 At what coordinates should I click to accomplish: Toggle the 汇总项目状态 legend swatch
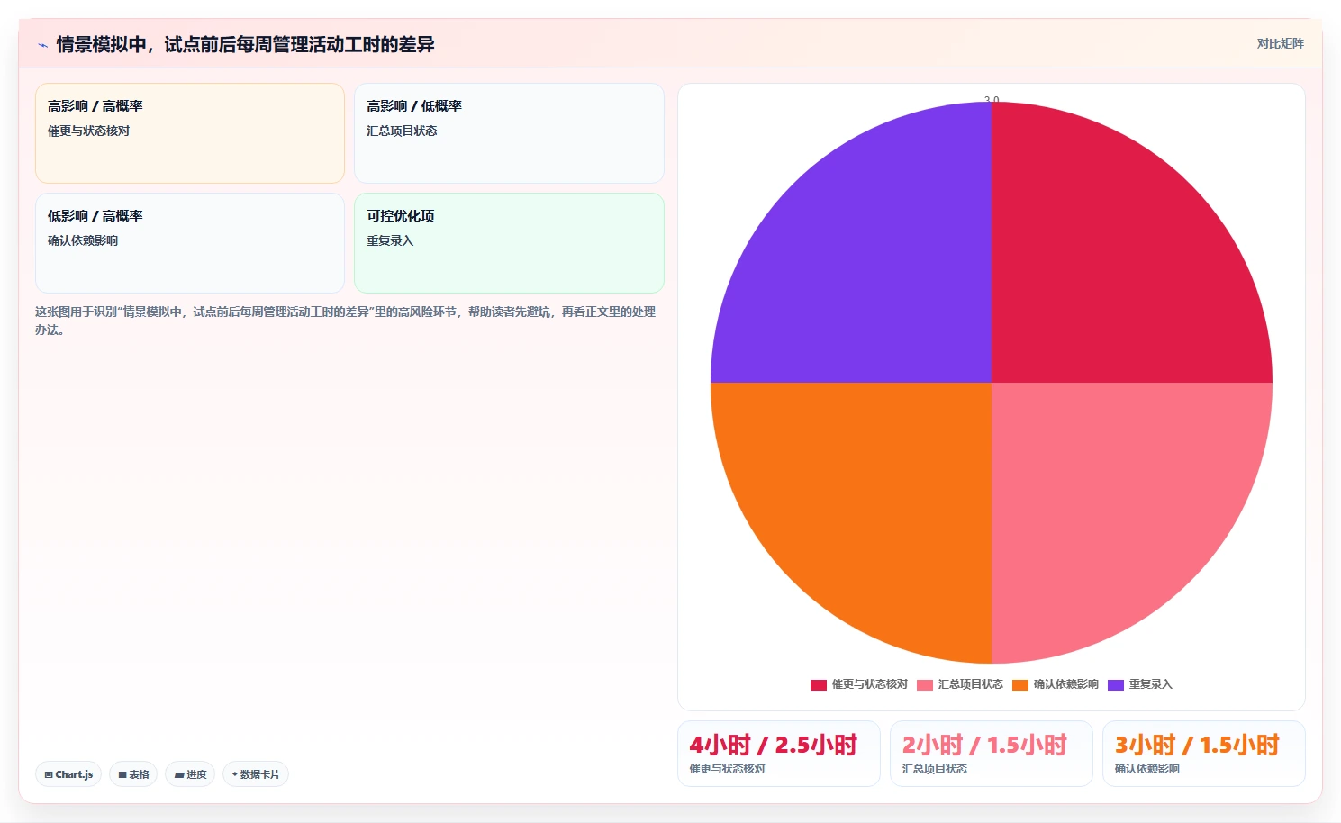tap(924, 684)
